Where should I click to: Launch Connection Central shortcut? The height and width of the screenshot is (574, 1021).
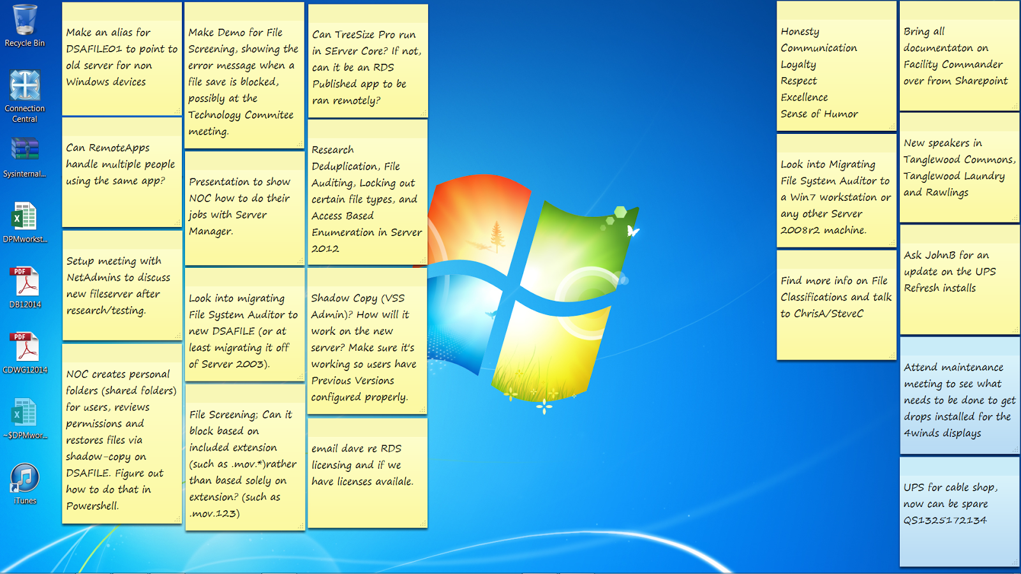tap(25, 96)
